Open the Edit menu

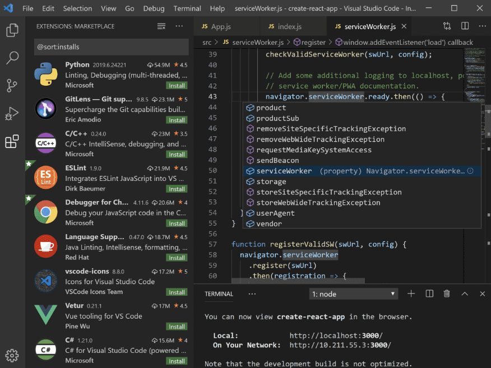click(48, 8)
